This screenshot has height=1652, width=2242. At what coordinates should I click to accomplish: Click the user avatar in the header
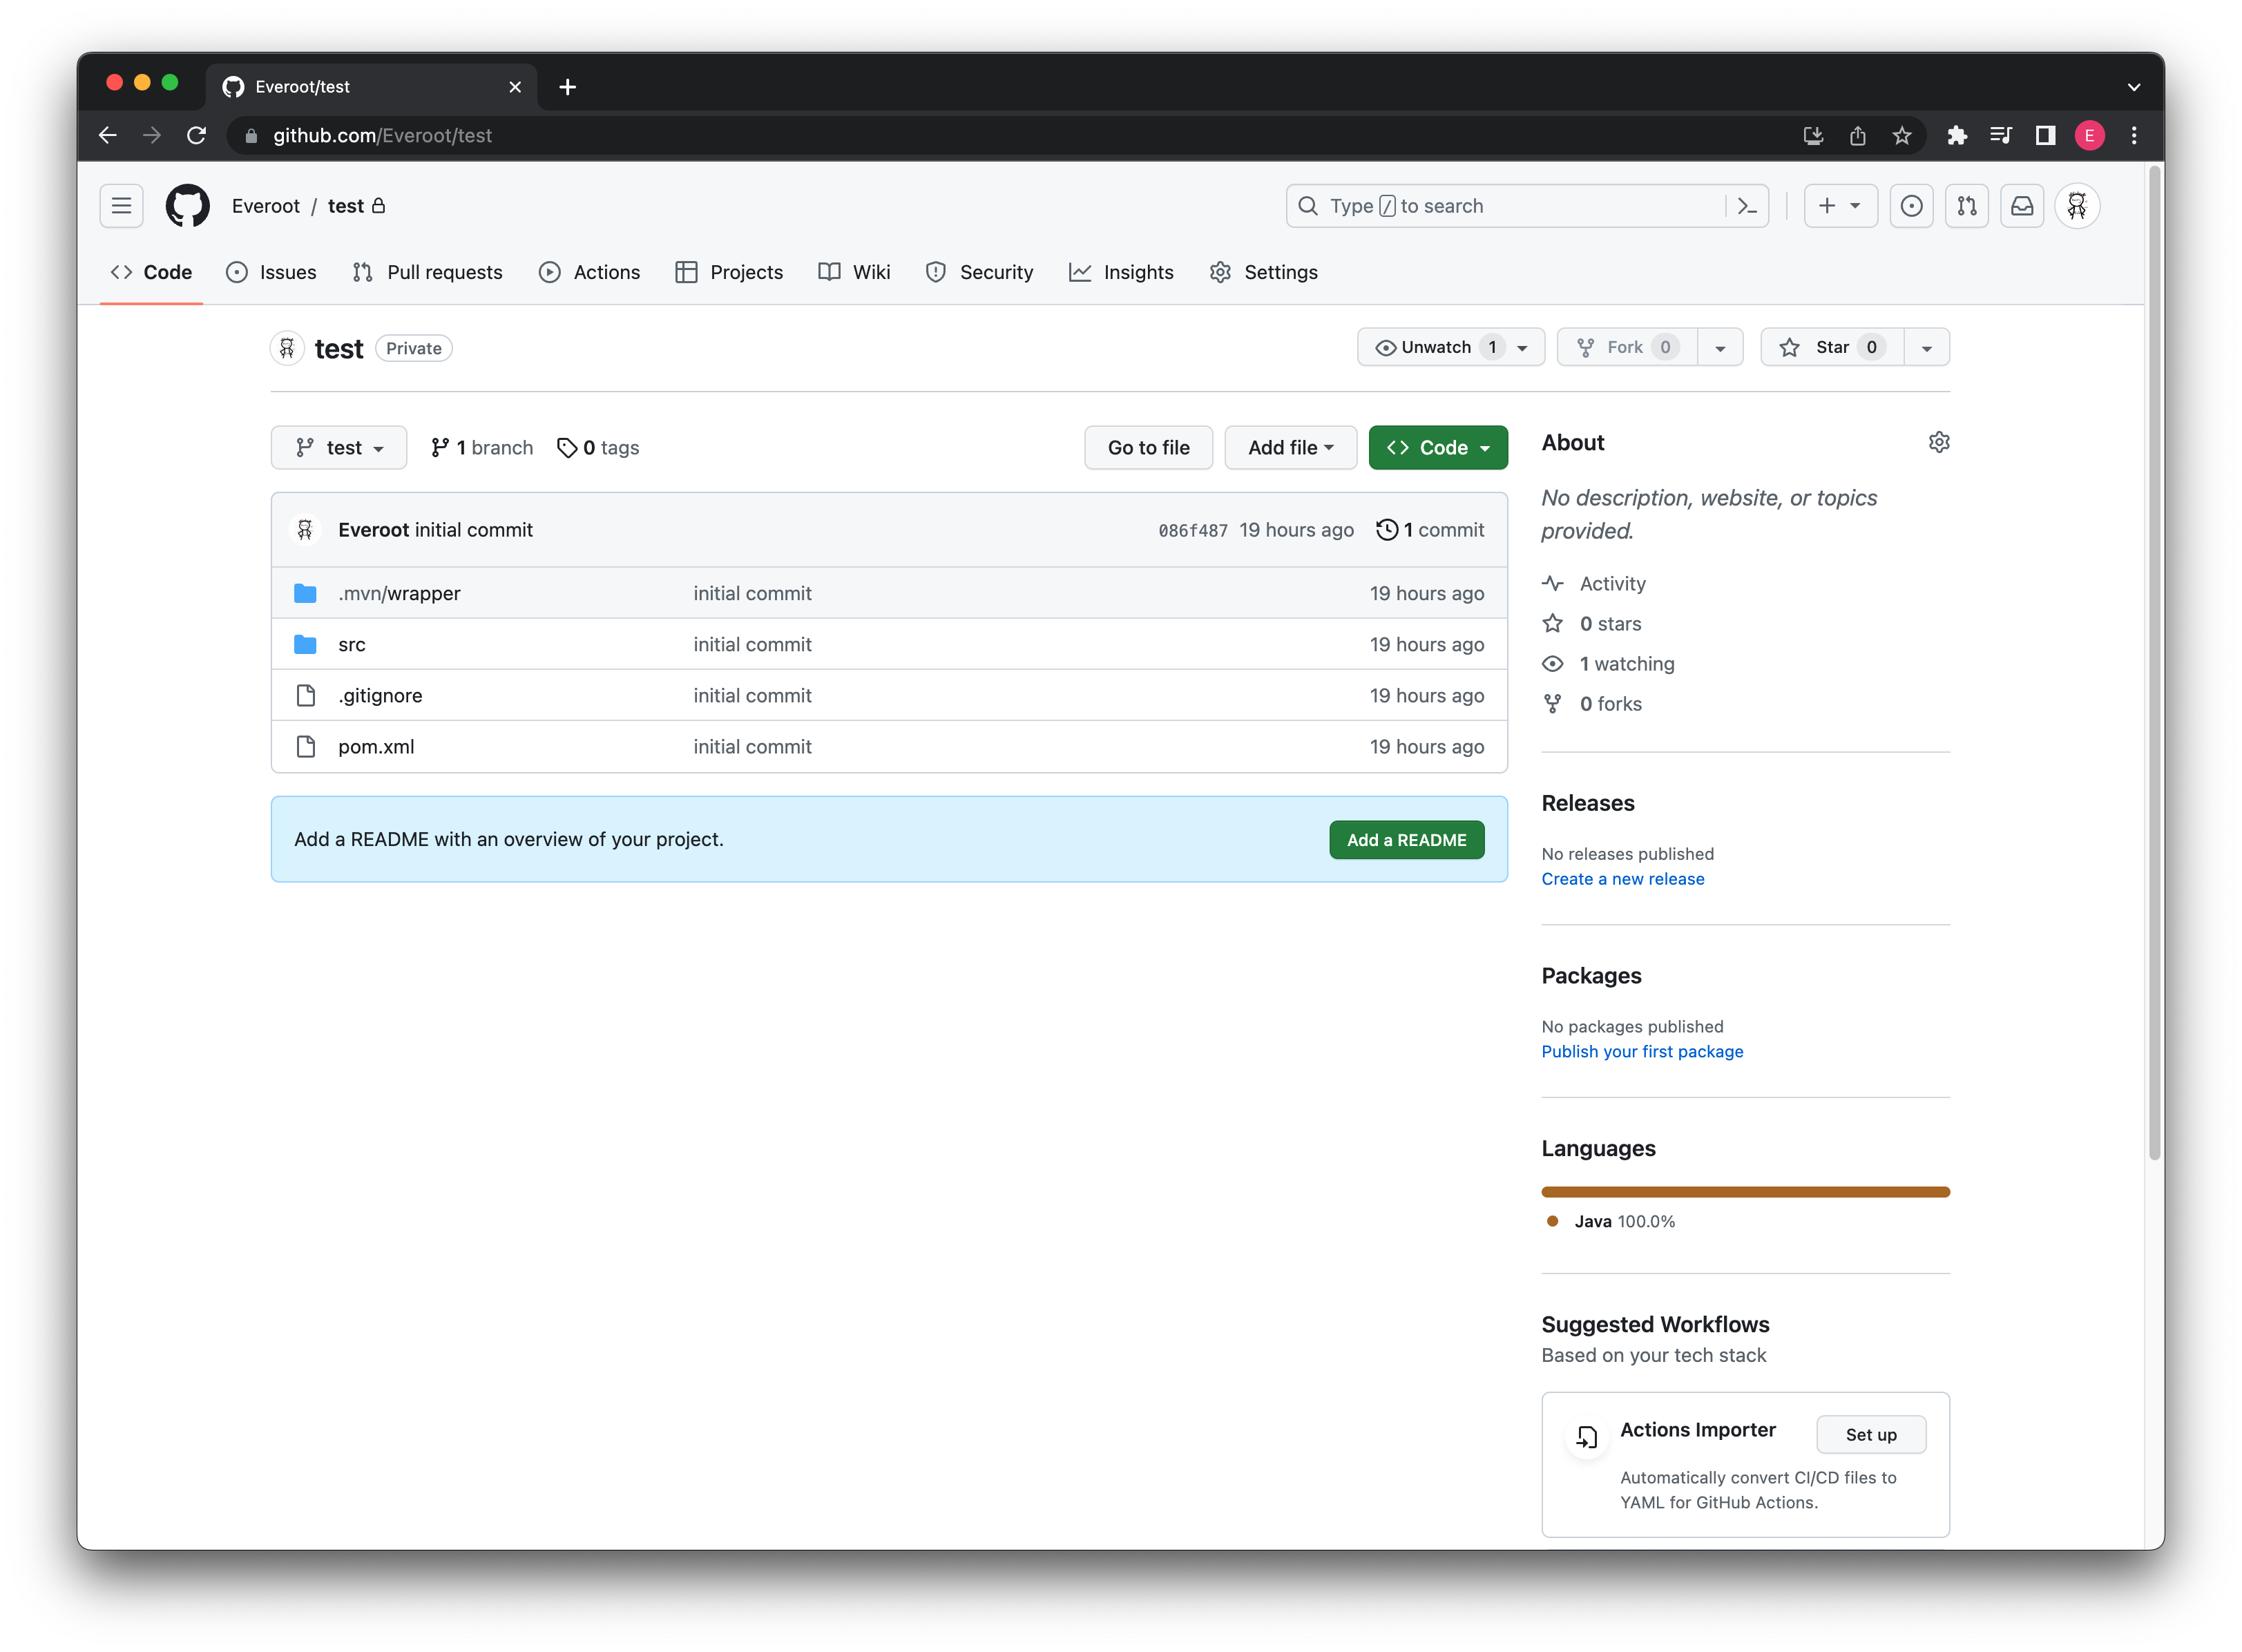(2077, 206)
